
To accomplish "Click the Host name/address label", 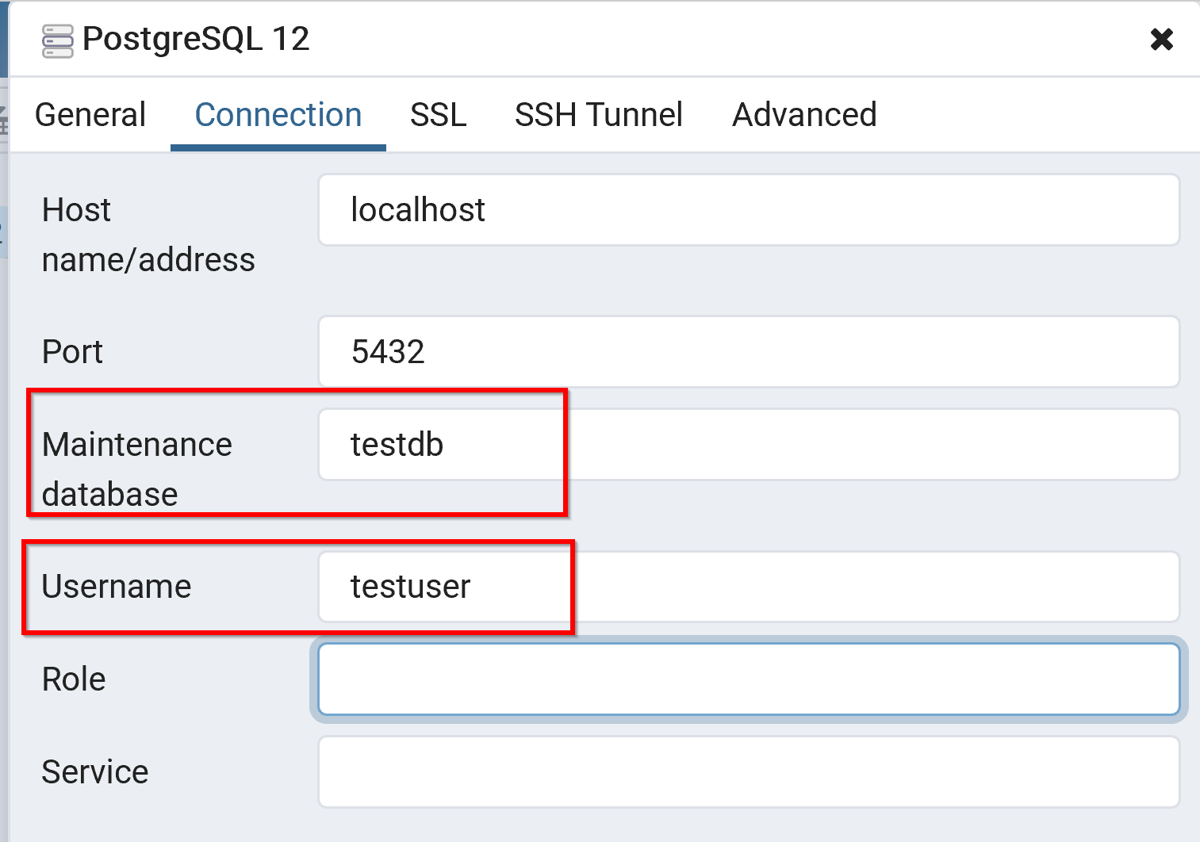I will click(x=148, y=235).
